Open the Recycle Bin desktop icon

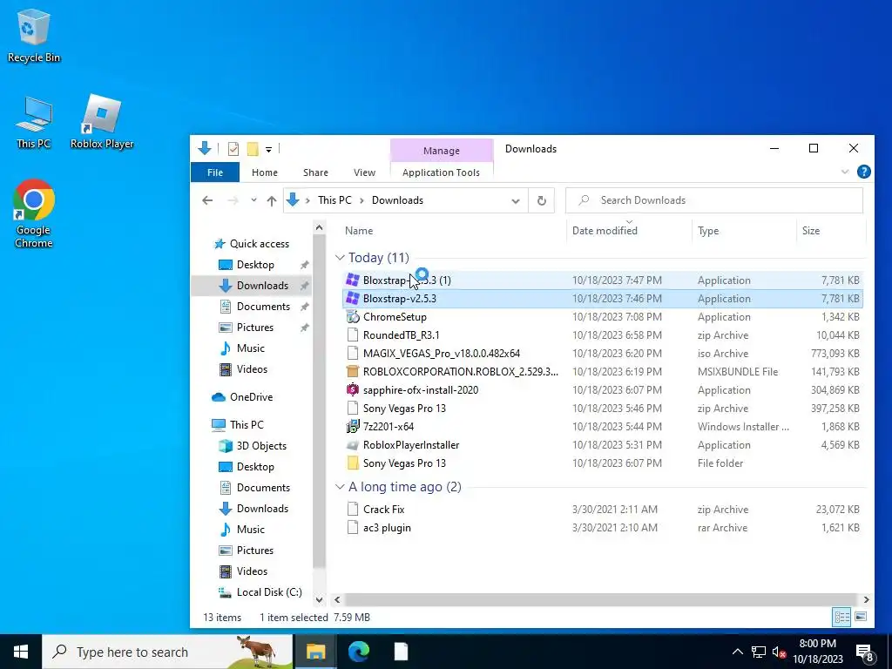34,35
